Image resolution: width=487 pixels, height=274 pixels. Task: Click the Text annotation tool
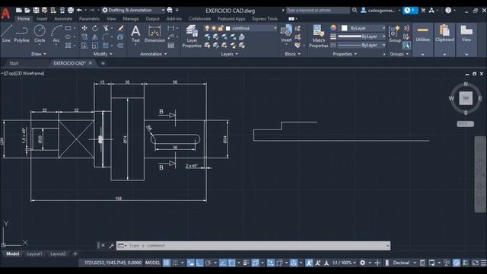(x=135, y=33)
